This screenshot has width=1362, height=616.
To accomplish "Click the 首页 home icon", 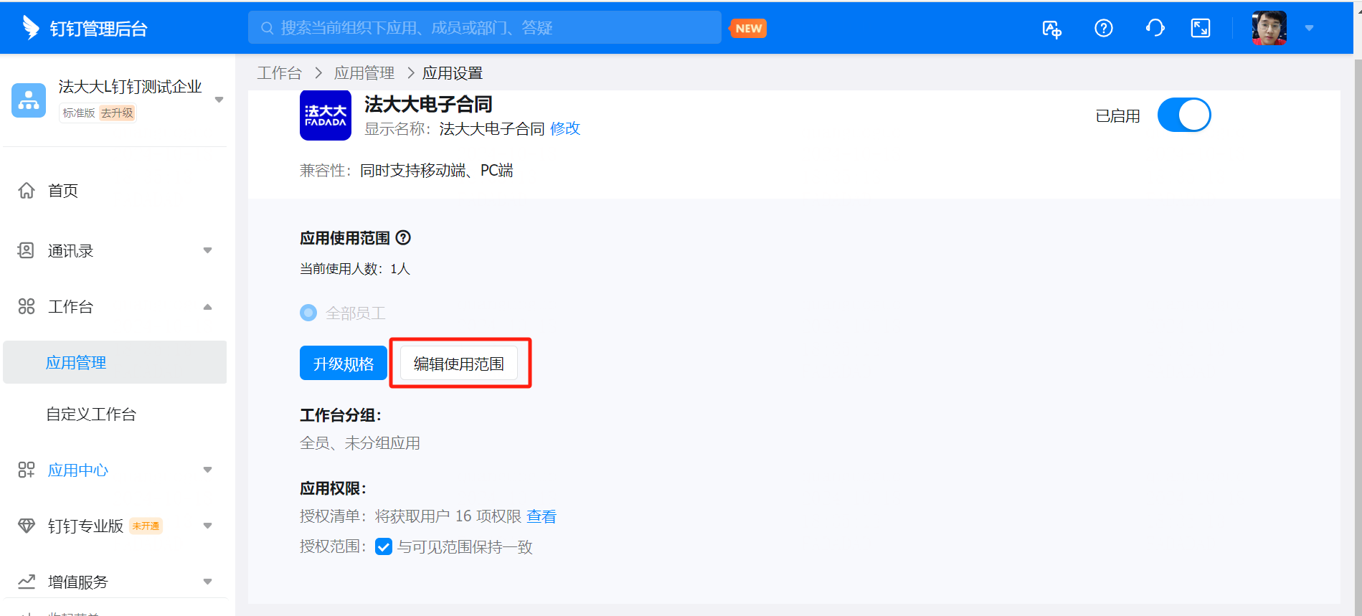I will point(27,190).
